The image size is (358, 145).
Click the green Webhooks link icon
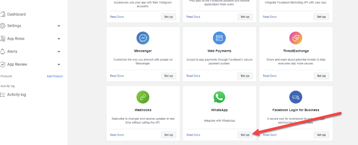tap(143, 97)
